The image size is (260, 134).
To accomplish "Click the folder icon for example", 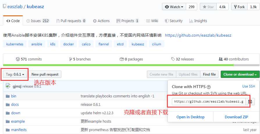I will (8, 122).
